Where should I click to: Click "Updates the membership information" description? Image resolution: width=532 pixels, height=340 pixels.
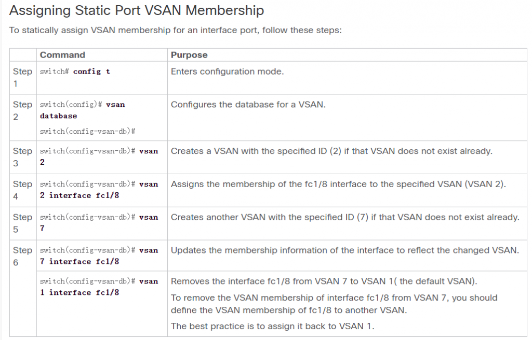pos(344,250)
